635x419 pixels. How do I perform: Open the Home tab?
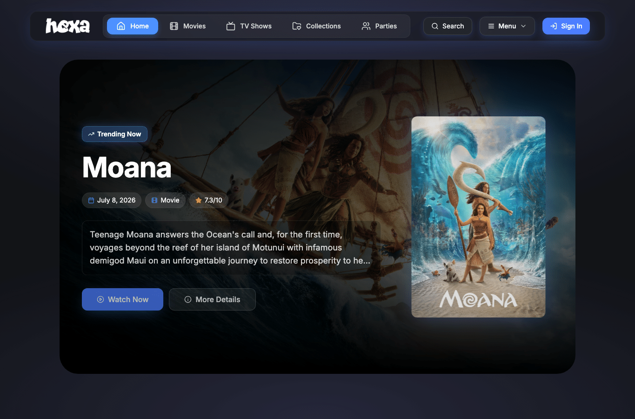(133, 26)
